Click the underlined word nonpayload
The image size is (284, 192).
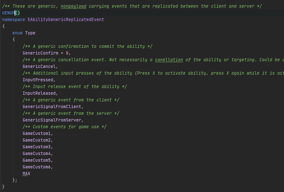[x=74, y=6]
